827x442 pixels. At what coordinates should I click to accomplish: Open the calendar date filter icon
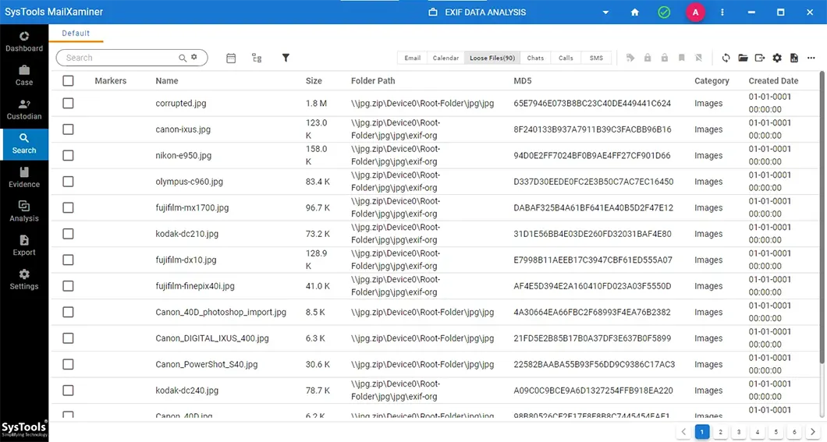click(x=231, y=58)
